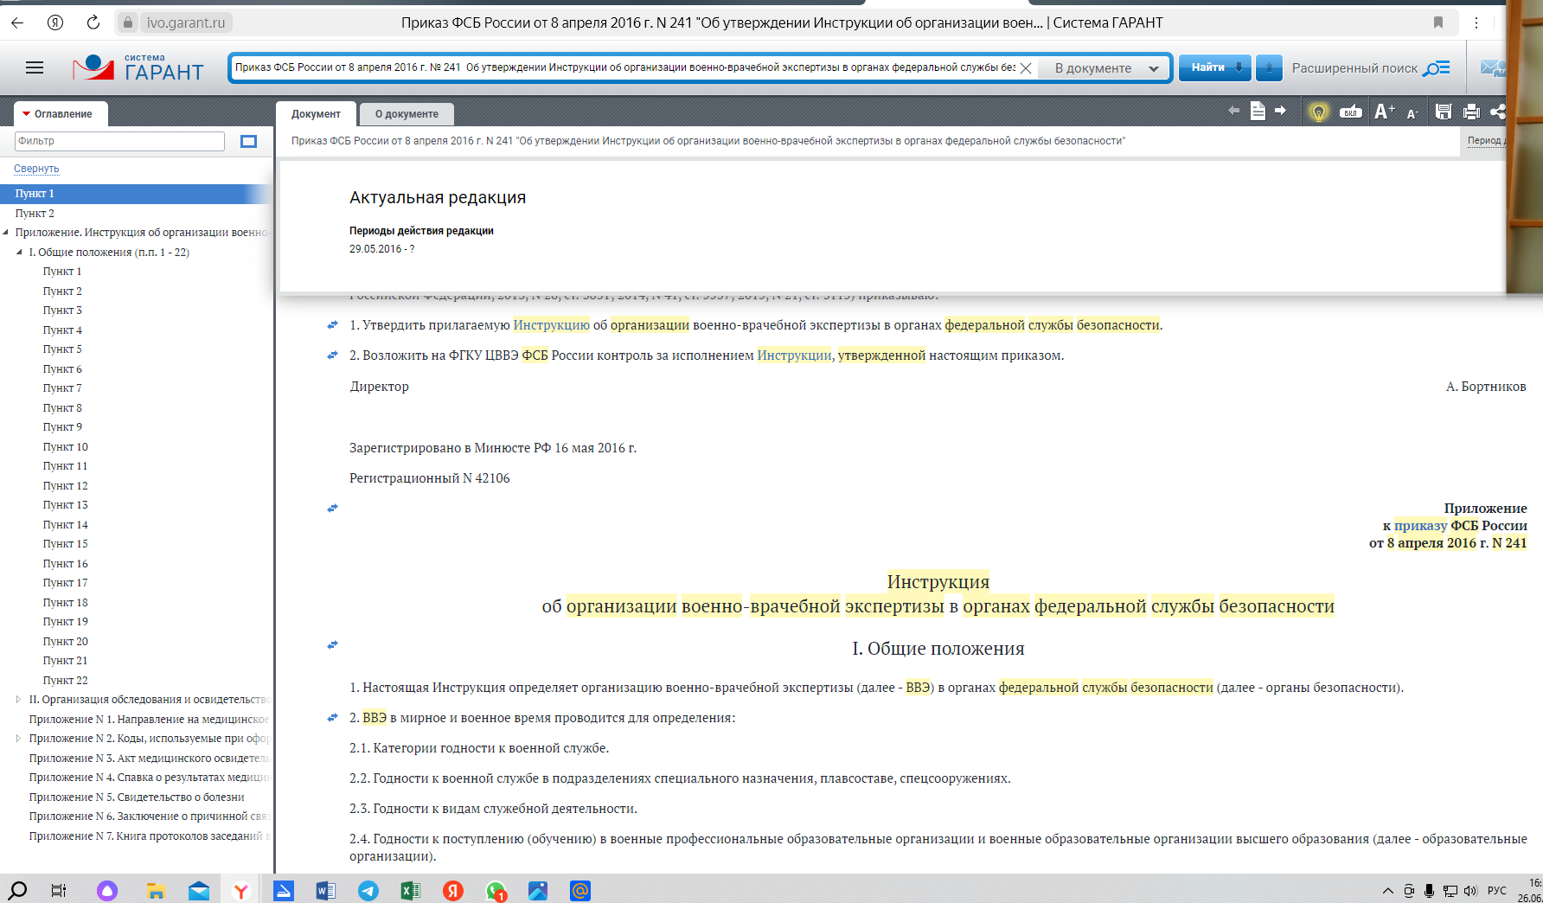The height and width of the screenshot is (903, 1543).
Task: Open the Yandex browser home icon
Action: (x=55, y=22)
